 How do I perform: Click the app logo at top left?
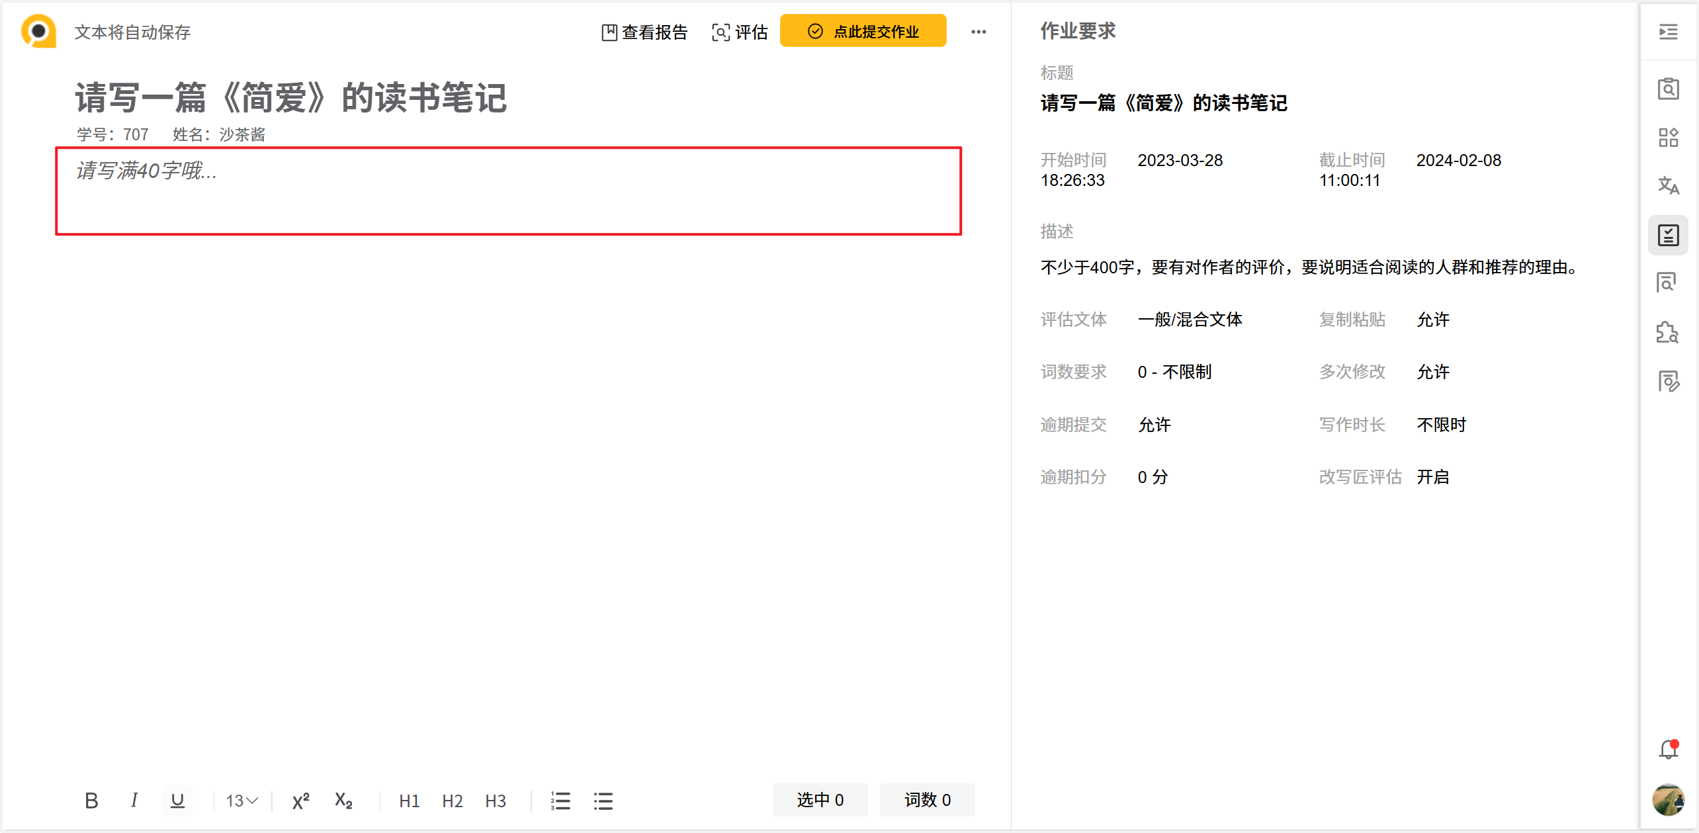coord(38,31)
